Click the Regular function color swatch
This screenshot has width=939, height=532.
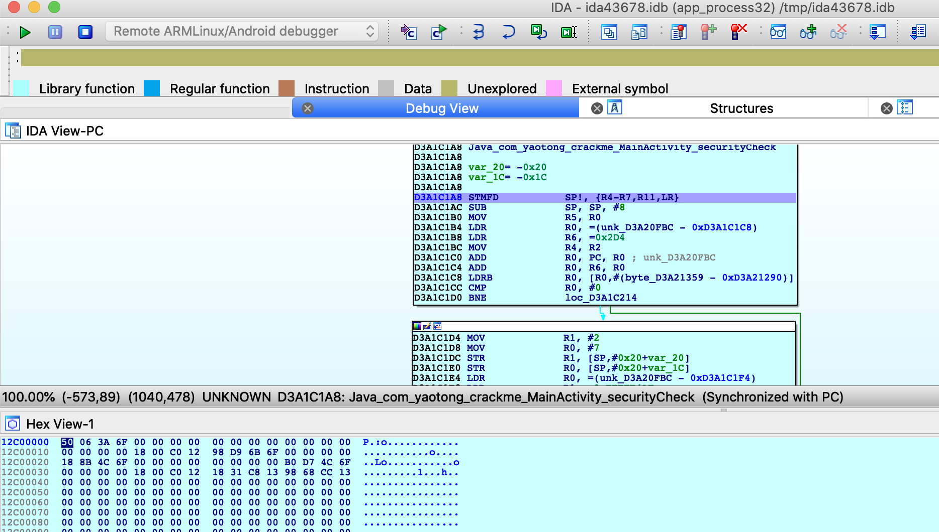(x=151, y=88)
